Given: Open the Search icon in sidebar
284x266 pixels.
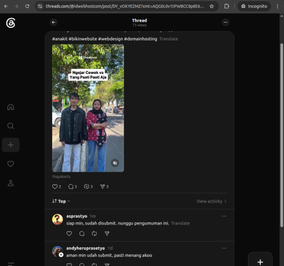Looking at the screenshot, I should coord(11,126).
